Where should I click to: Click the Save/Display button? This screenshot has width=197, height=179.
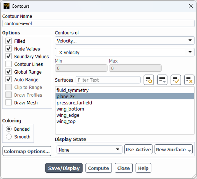click(64, 168)
